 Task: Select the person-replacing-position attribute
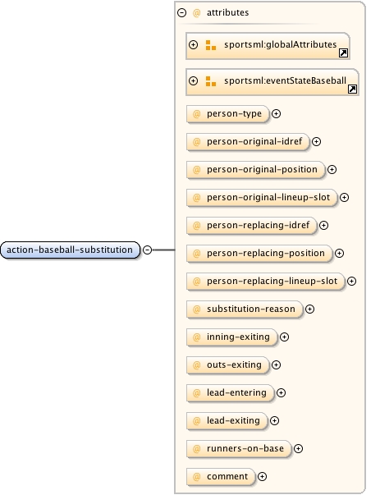coord(259,253)
